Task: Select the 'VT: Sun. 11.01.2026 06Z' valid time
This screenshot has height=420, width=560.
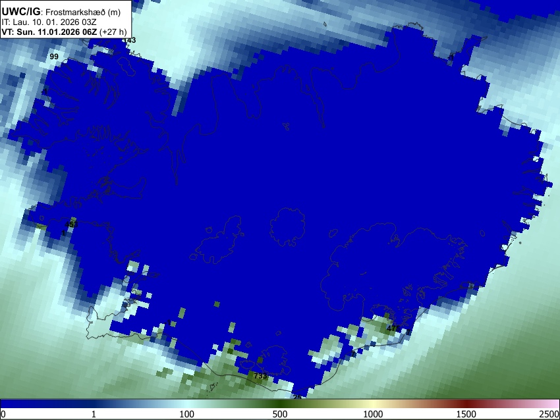Action: [x=49, y=32]
